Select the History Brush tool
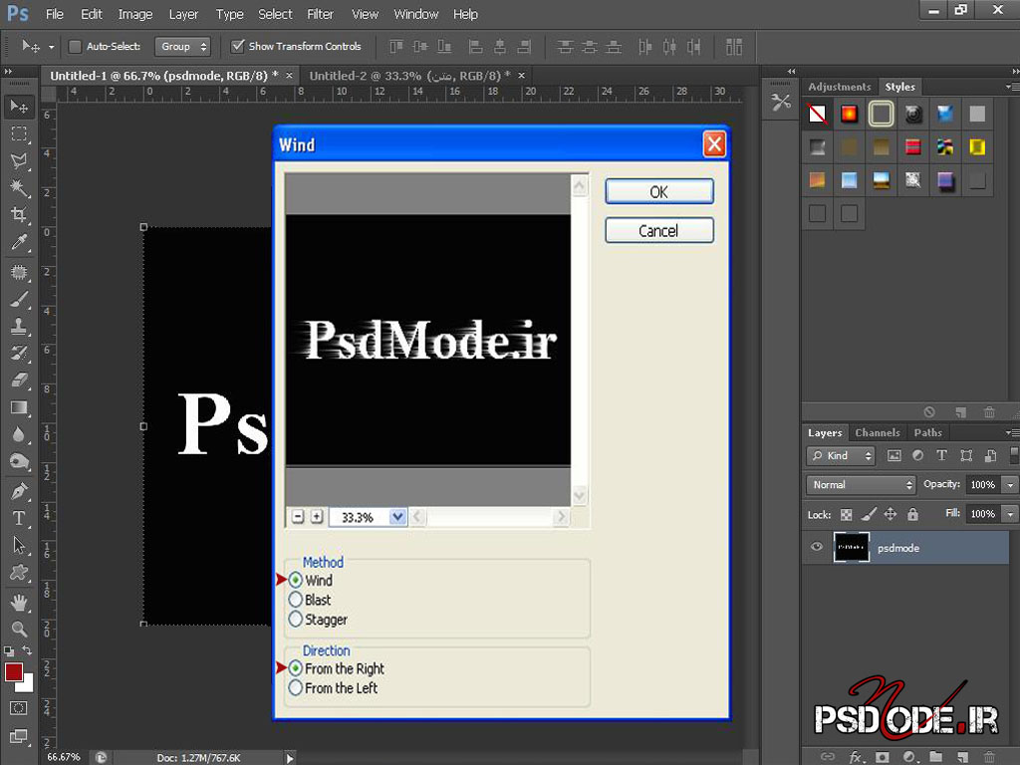 19,354
